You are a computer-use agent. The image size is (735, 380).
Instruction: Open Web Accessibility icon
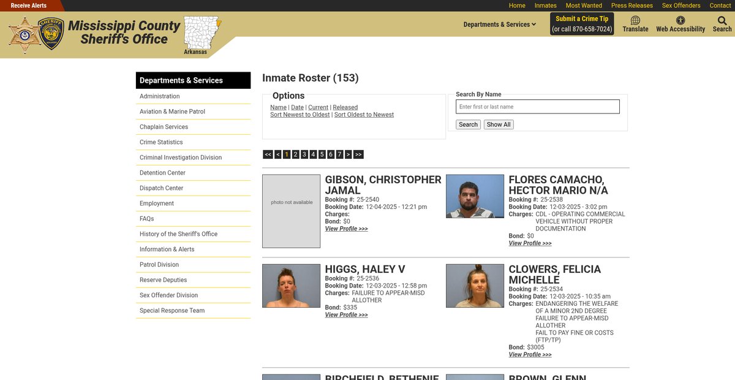point(680,21)
